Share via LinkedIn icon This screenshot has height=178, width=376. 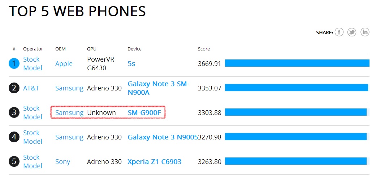point(365,32)
